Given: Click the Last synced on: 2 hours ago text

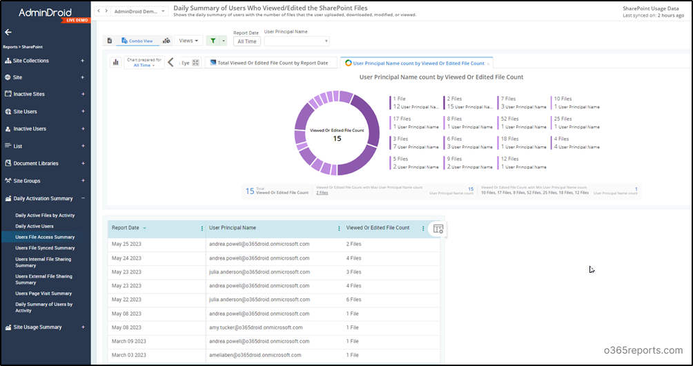Looking at the screenshot, I should point(653,15).
